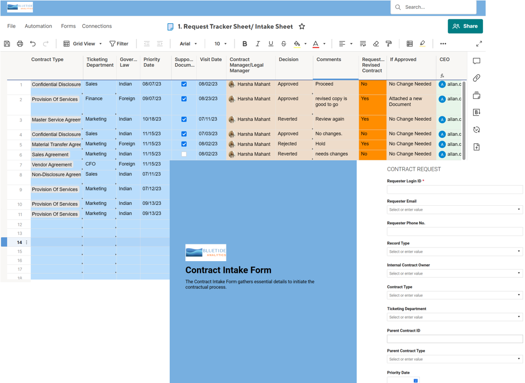Uncheck Supporting Document checkbox in row 1
This screenshot has height=383, width=525.
[x=184, y=84]
